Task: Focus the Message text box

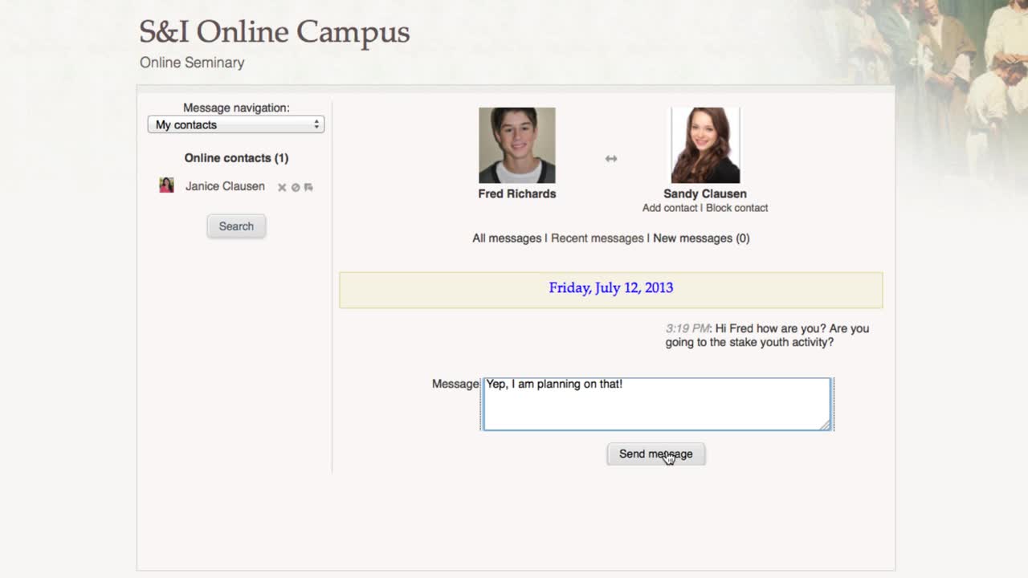Action: tap(656, 405)
